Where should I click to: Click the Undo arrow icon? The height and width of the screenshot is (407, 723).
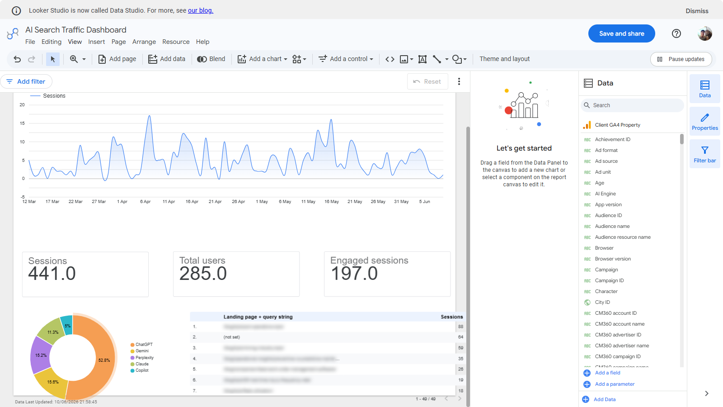click(17, 59)
